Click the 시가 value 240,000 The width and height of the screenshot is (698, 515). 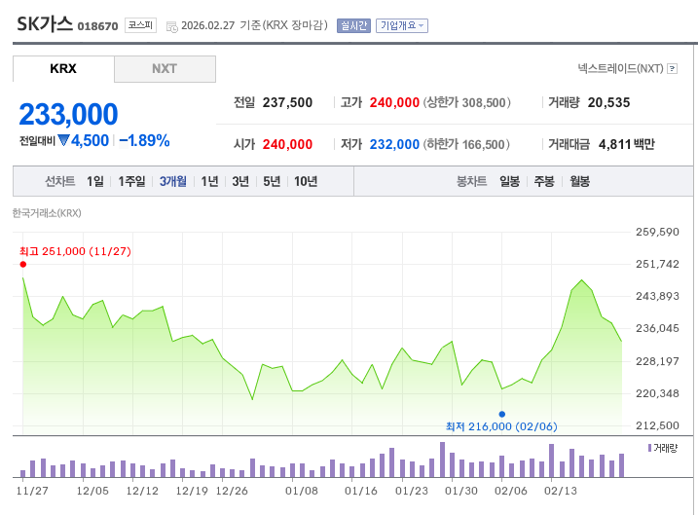(287, 144)
